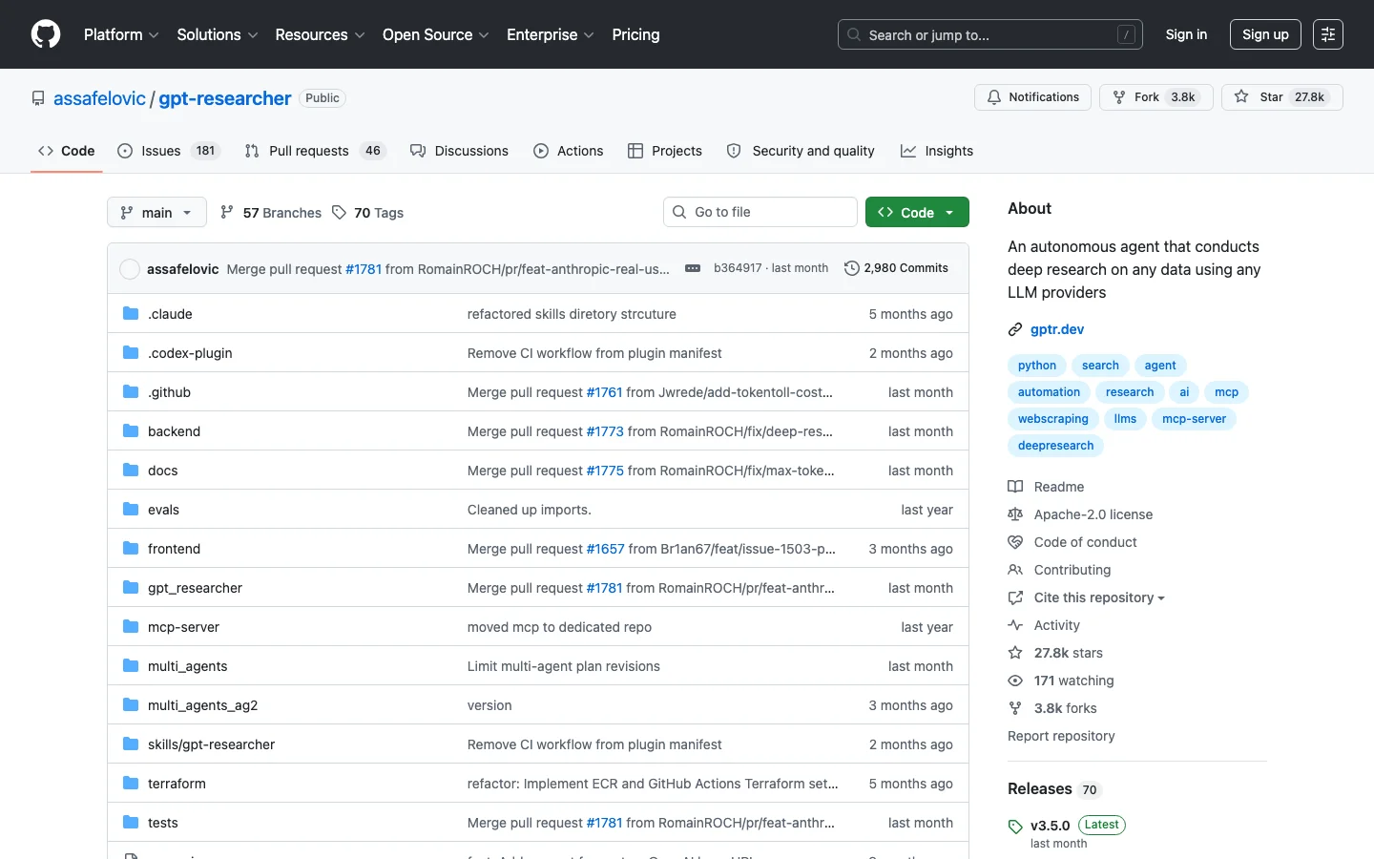Open the gpt_researcher folder

click(195, 588)
